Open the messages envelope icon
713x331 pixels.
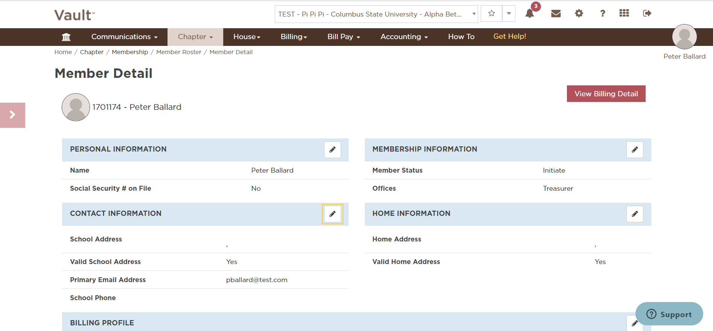556,14
